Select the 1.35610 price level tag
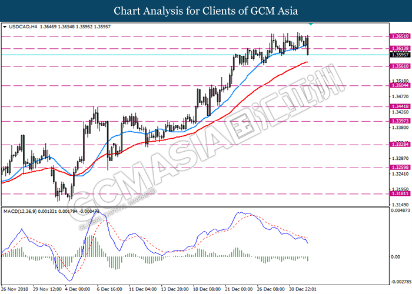This screenshot has width=412, height=294. click(400, 66)
